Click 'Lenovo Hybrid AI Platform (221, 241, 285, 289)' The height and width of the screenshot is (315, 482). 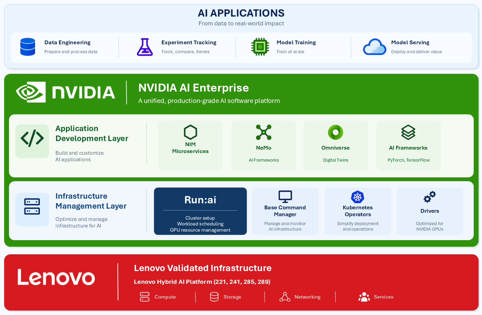click(202, 282)
